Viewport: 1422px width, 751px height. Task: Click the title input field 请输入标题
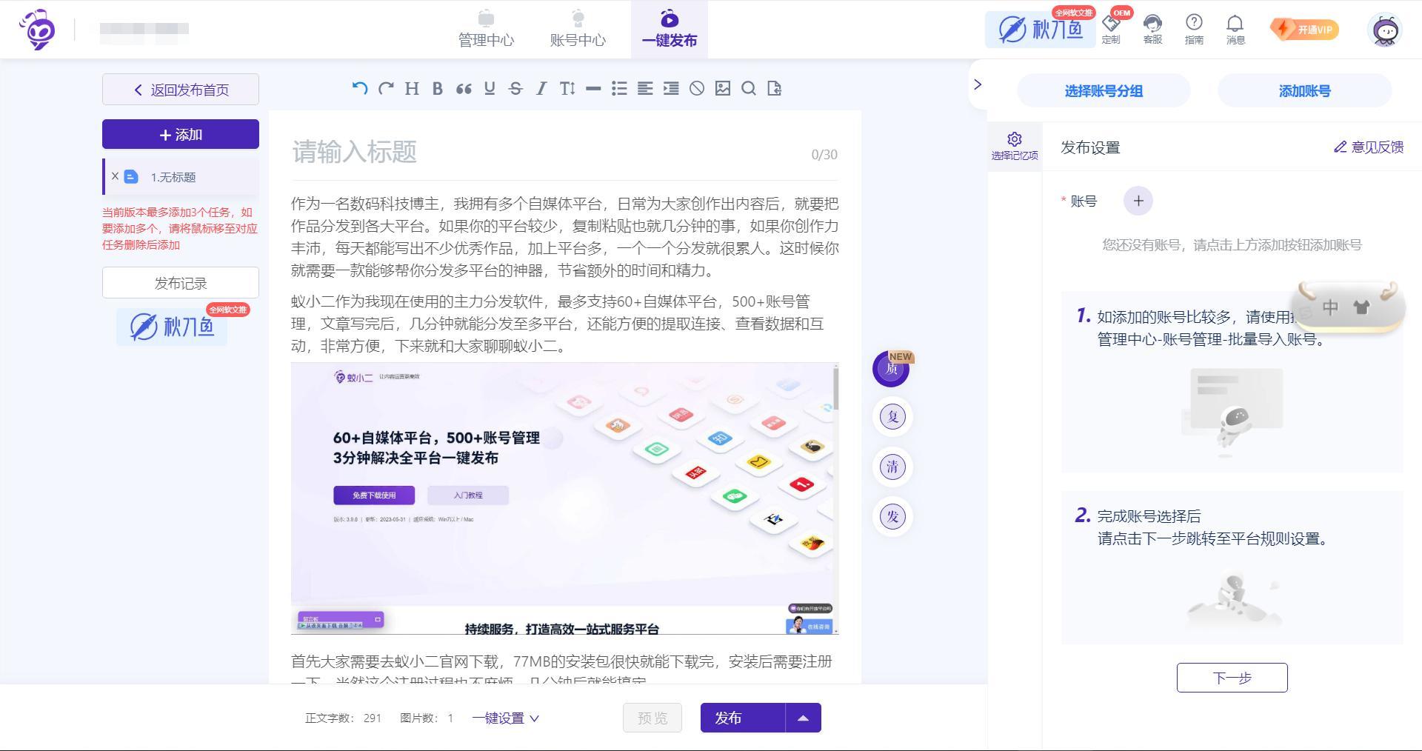(x=564, y=152)
